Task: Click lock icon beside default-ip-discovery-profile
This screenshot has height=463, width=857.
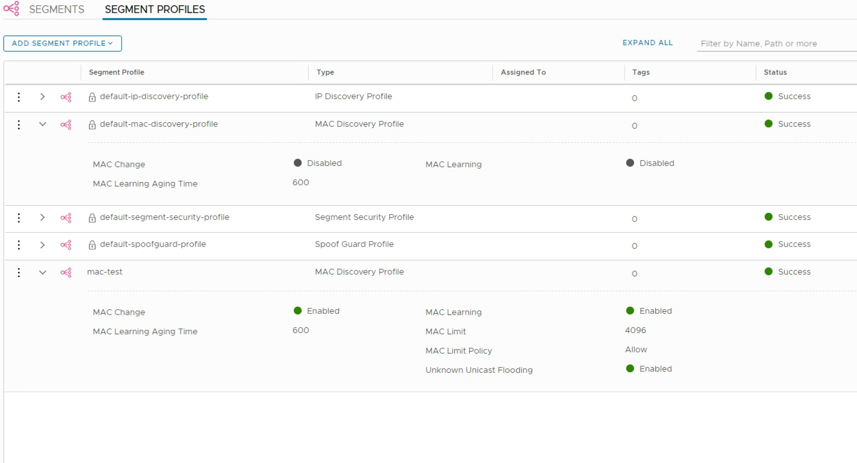Action: click(92, 97)
